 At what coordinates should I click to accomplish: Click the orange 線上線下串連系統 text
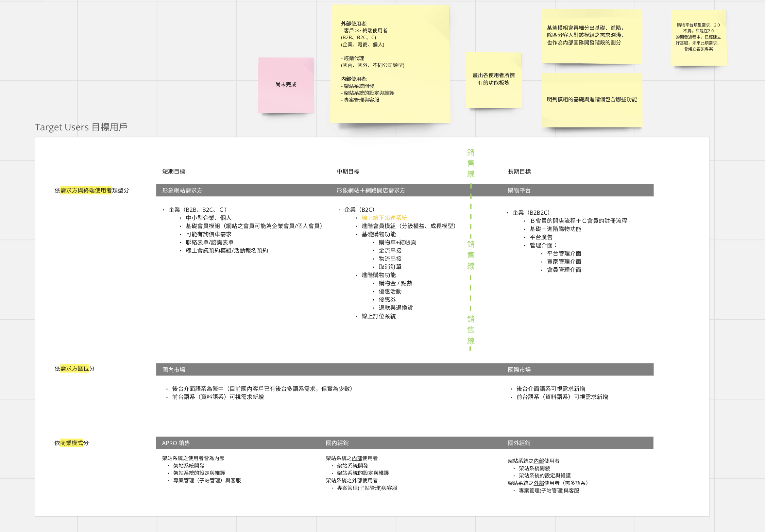pos(384,218)
